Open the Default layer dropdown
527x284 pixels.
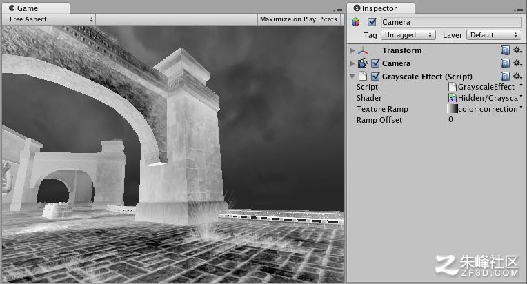(494, 35)
